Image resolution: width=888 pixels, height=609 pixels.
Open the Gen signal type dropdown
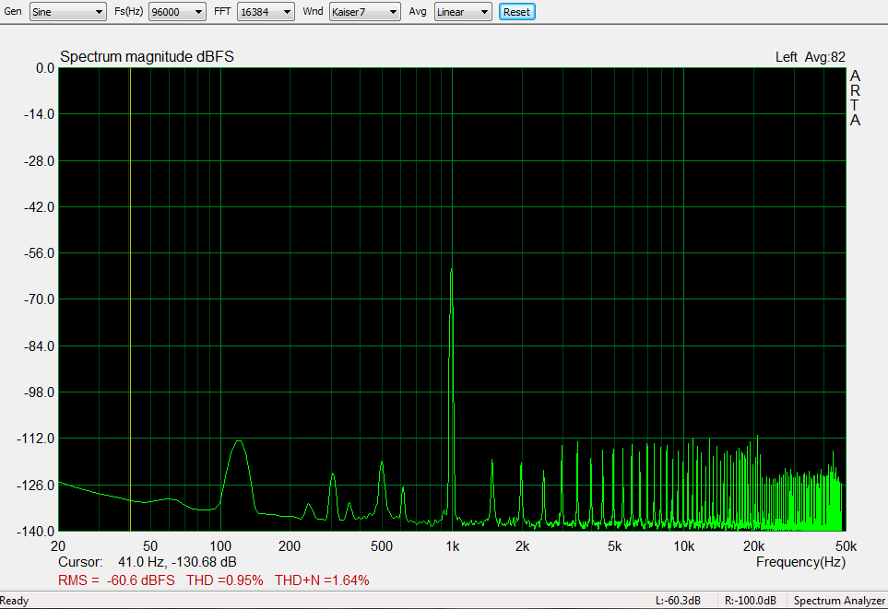pyautogui.click(x=68, y=12)
